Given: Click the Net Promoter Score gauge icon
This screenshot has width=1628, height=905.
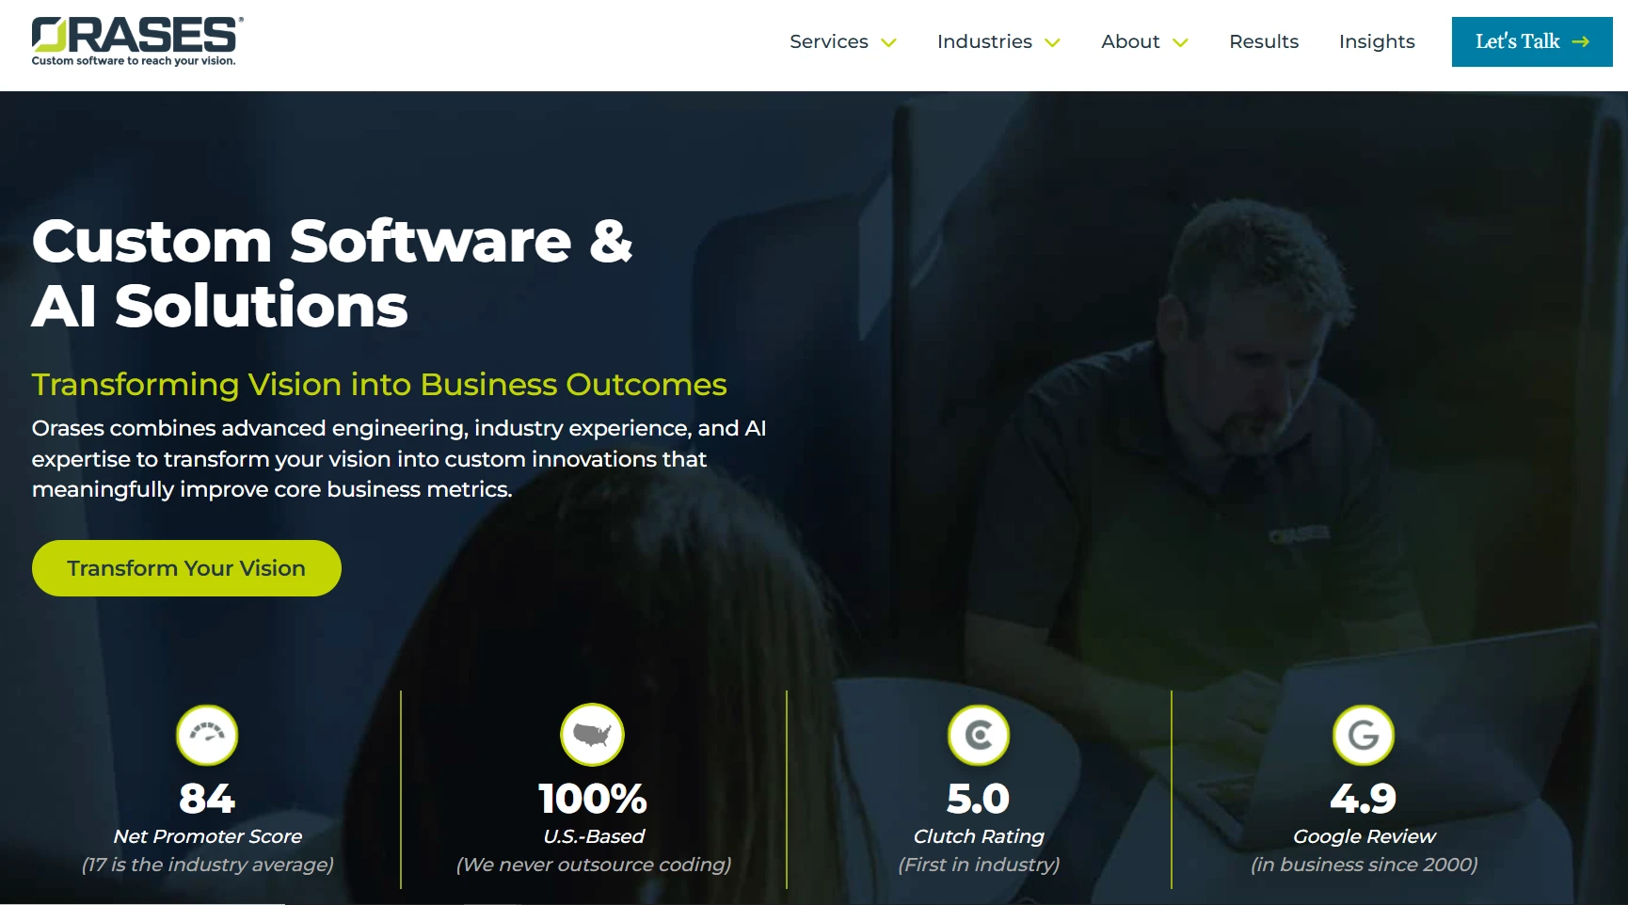Looking at the screenshot, I should (x=207, y=735).
